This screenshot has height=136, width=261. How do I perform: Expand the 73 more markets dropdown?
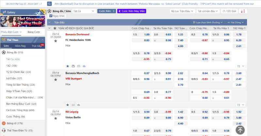pyautogui.click(x=240, y=105)
